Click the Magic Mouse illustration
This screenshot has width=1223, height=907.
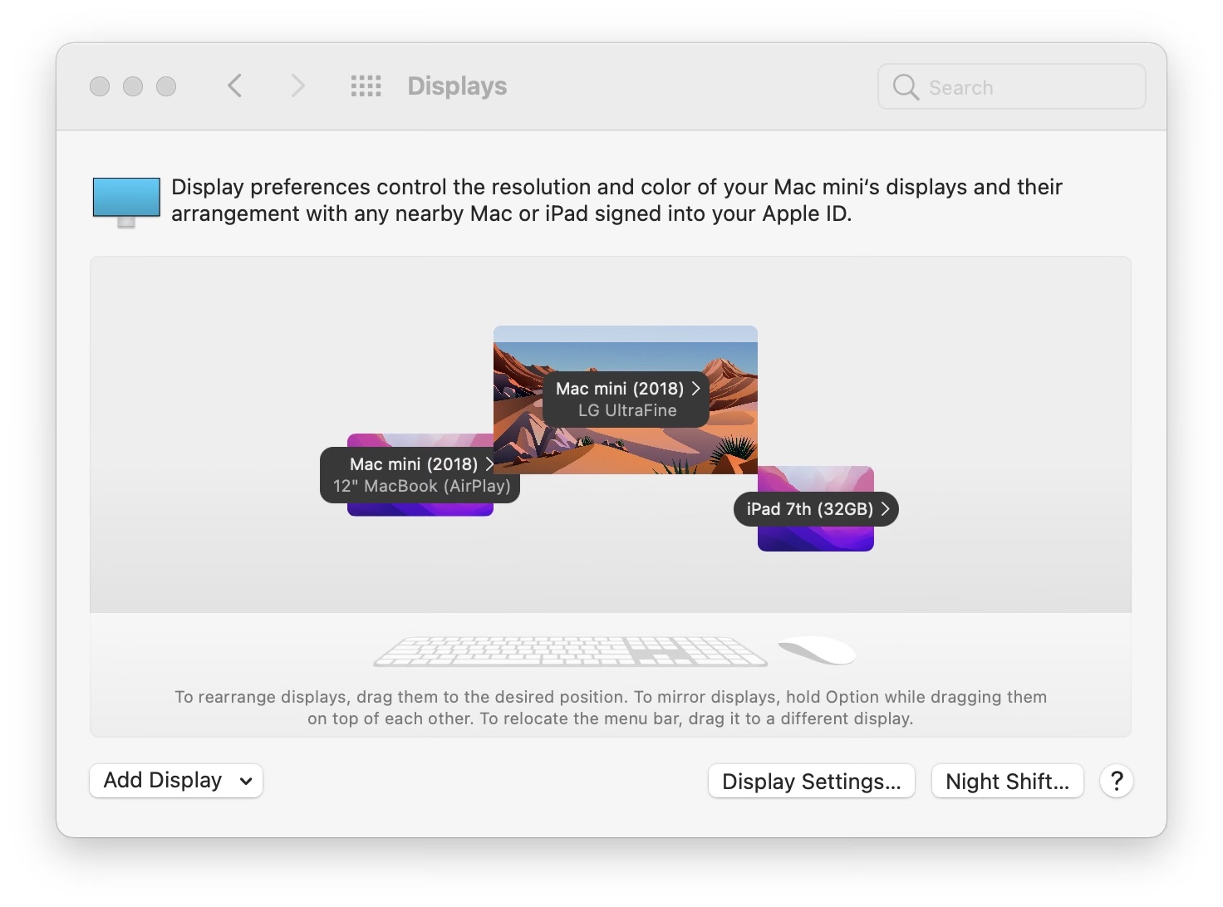point(817,651)
